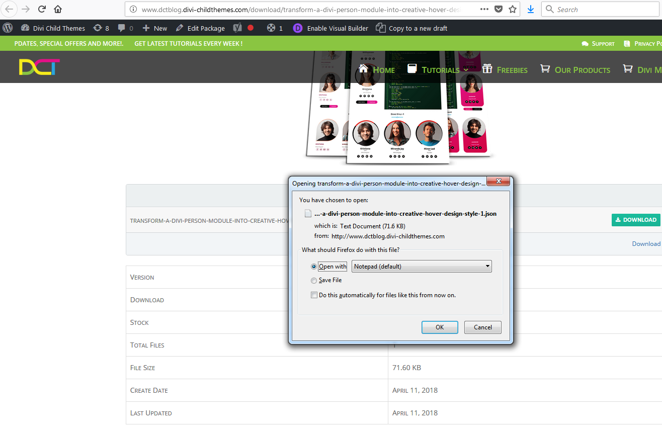Open the Support link in top bar

click(x=598, y=44)
